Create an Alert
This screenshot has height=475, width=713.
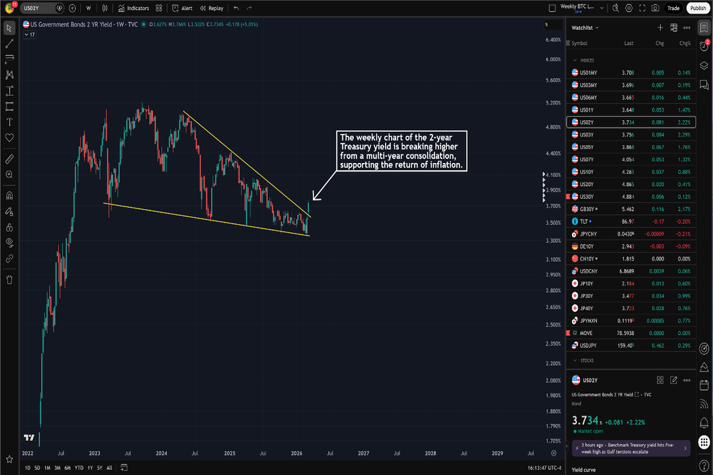point(182,8)
